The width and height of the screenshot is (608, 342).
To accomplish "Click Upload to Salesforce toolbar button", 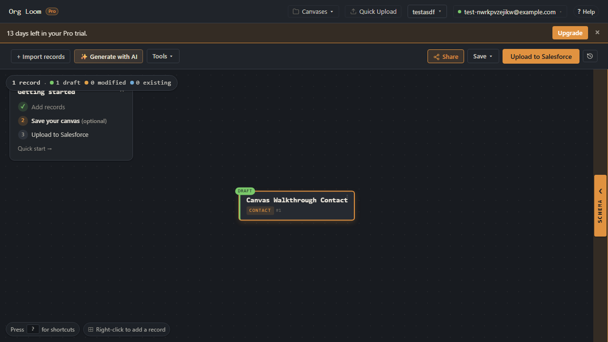I will click(x=541, y=56).
